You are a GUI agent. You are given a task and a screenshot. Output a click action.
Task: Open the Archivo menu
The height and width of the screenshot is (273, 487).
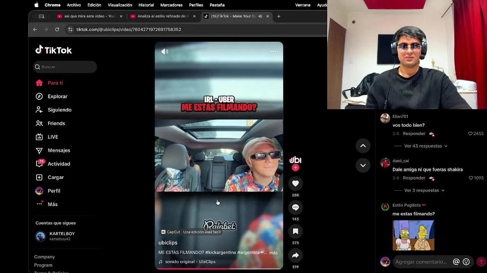74,5
